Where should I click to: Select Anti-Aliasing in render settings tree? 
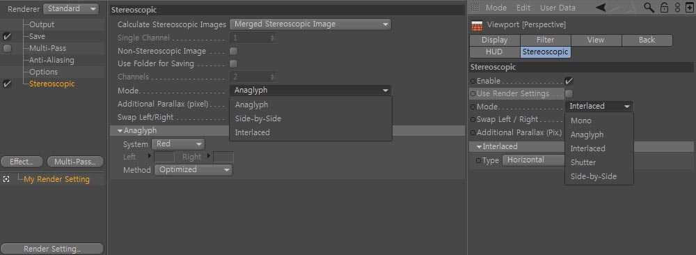[x=52, y=60]
